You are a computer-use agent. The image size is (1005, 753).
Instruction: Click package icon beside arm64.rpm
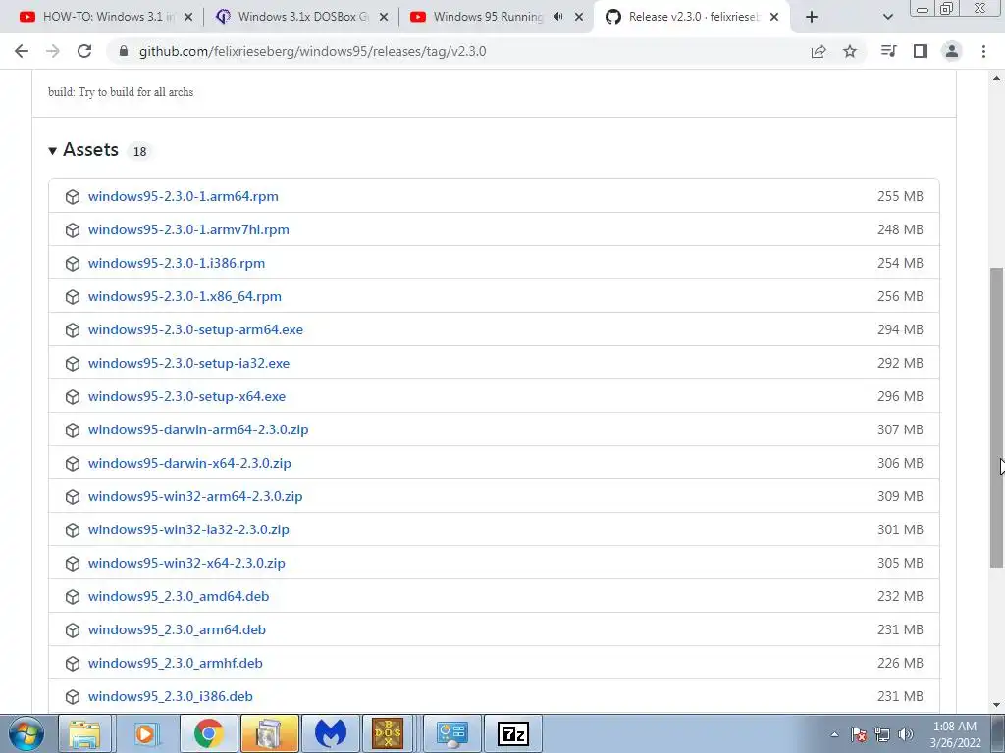tap(73, 197)
